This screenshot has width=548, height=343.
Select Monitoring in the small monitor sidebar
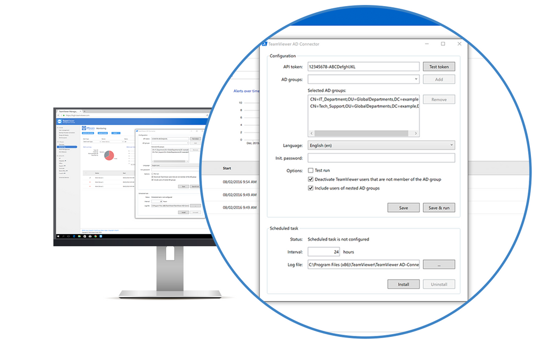[67, 147]
